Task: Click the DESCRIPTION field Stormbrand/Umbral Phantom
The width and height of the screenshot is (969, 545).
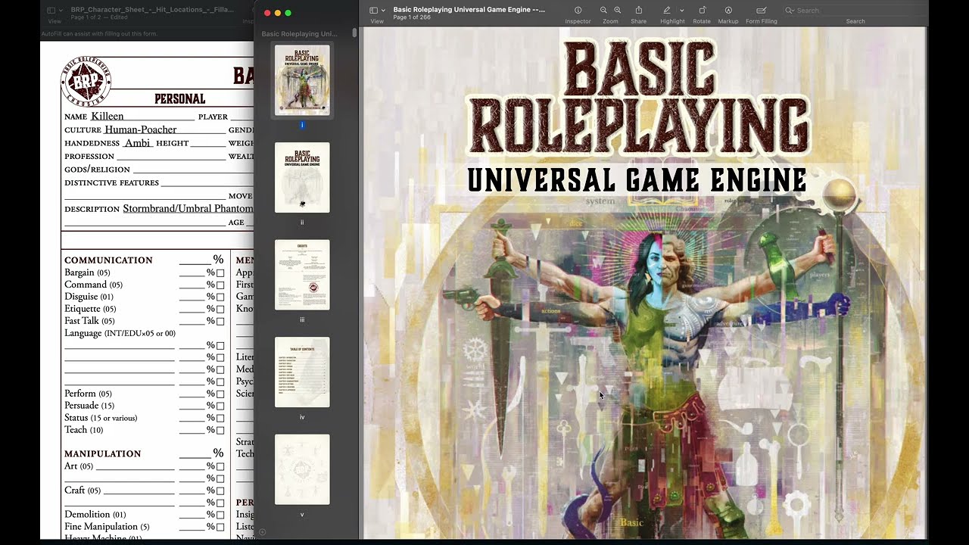Action: [x=188, y=208]
